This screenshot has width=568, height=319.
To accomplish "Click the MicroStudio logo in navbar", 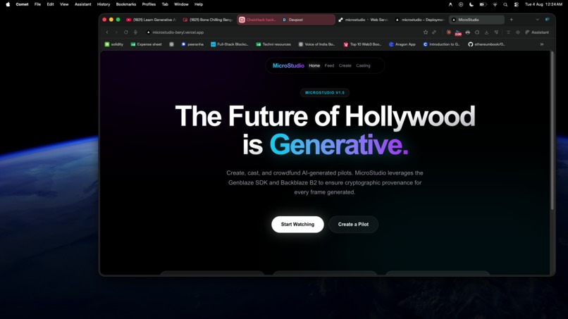I will click(x=288, y=65).
